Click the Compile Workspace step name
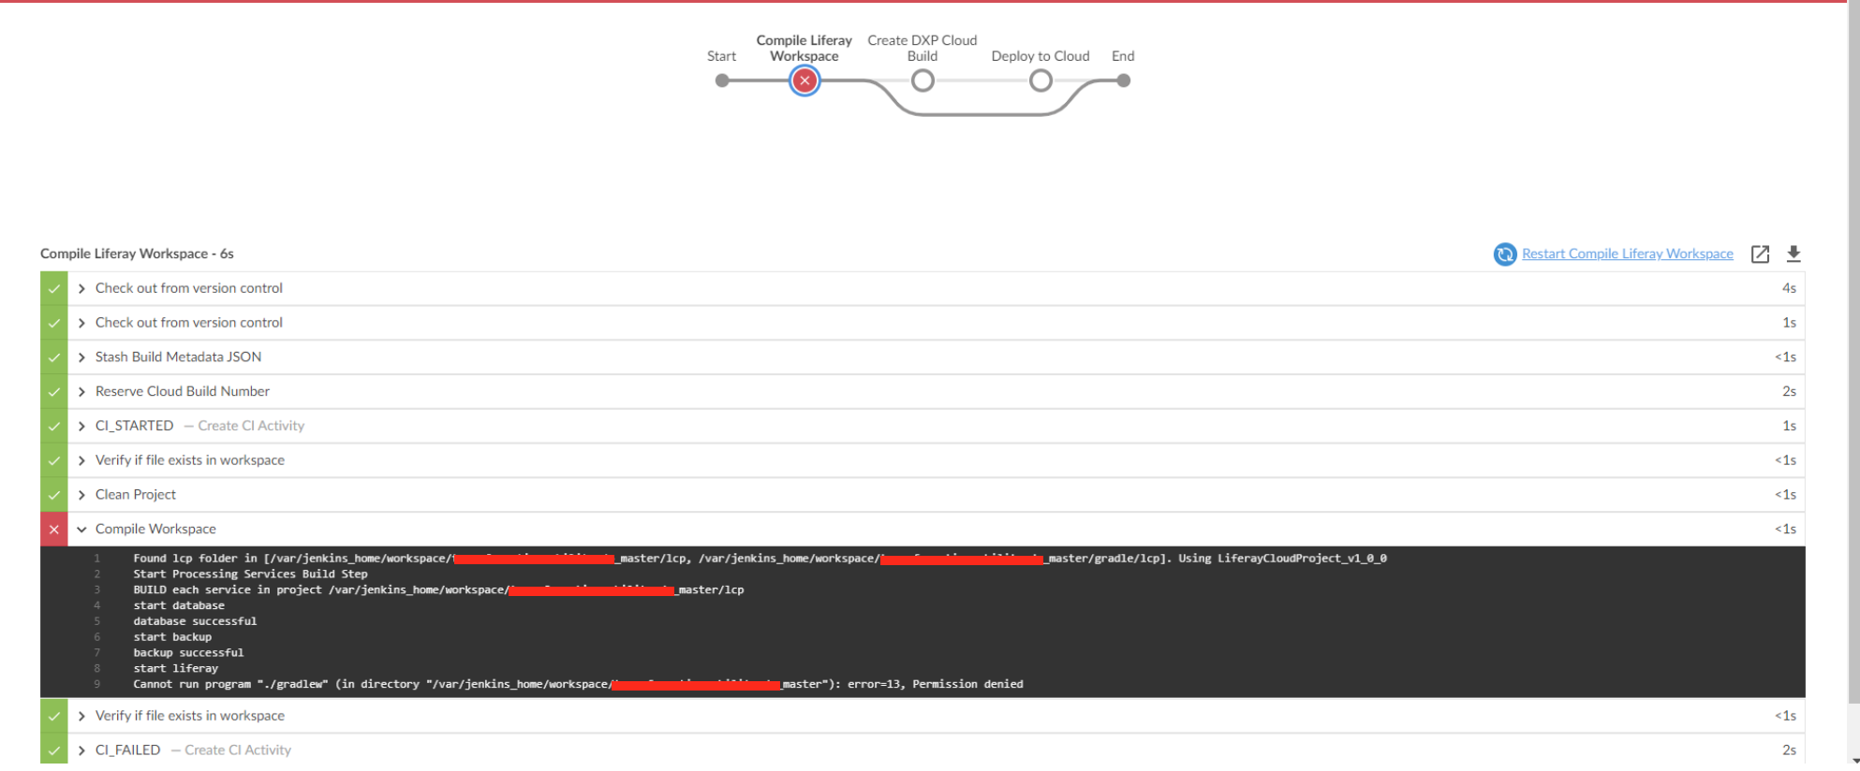This screenshot has height=771, width=1860. coord(155,530)
